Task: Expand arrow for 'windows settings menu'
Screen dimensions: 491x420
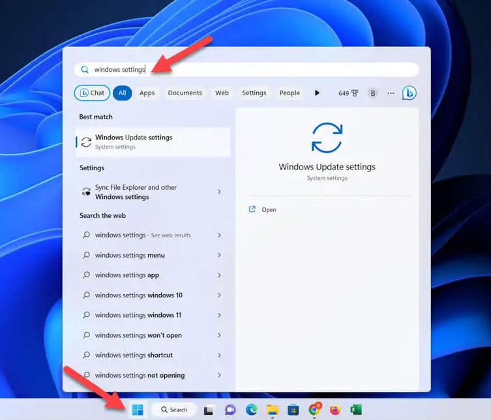Action: (x=219, y=255)
